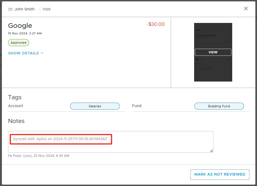Select the Building Fund tag

point(219,106)
